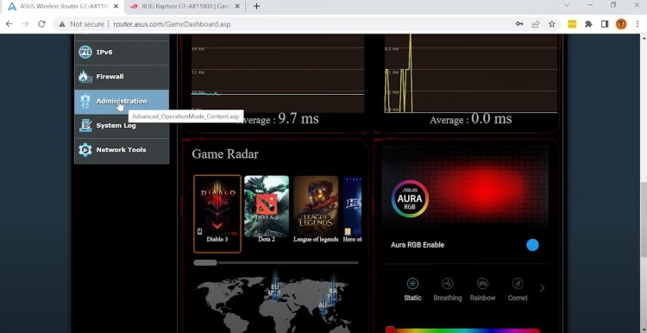The height and width of the screenshot is (333, 647).
Task: Open the Firewall menu item
Action: pos(122,77)
